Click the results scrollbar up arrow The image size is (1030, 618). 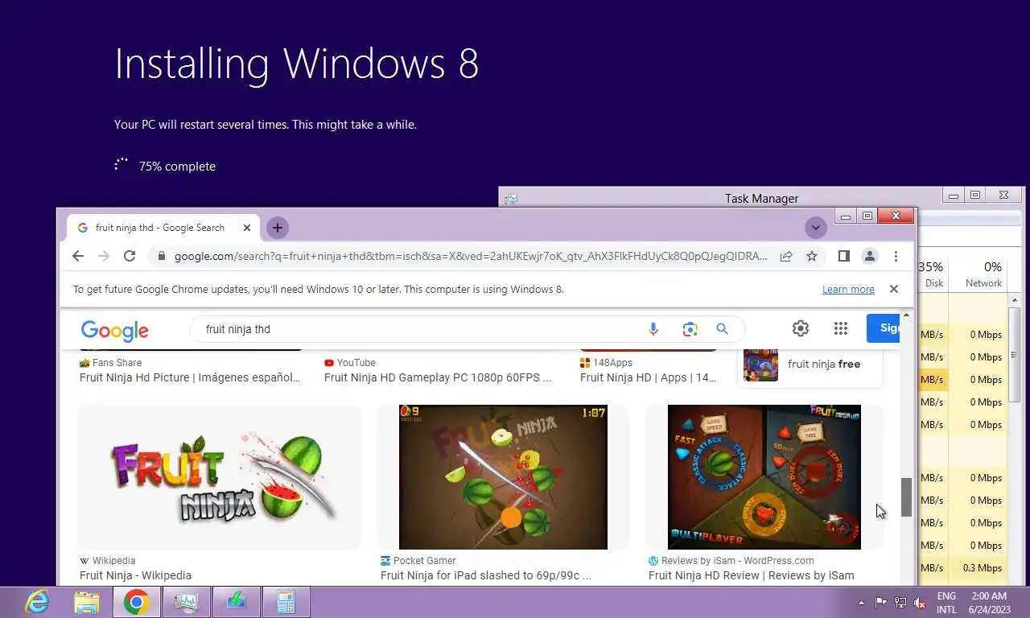(906, 315)
